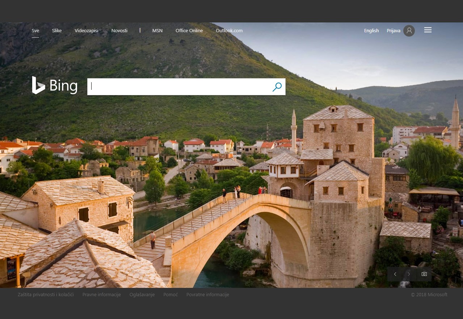Click the Oglašavanje footer link

[x=142, y=295]
